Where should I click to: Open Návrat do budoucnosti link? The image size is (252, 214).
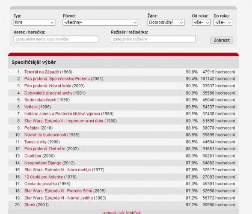click(45, 135)
